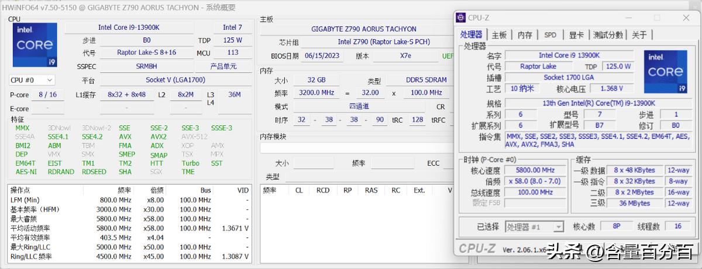Screen dimensions: 702x269
Task: Click the L2 8x2M field in HWiNFO
Action: (185, 95)
